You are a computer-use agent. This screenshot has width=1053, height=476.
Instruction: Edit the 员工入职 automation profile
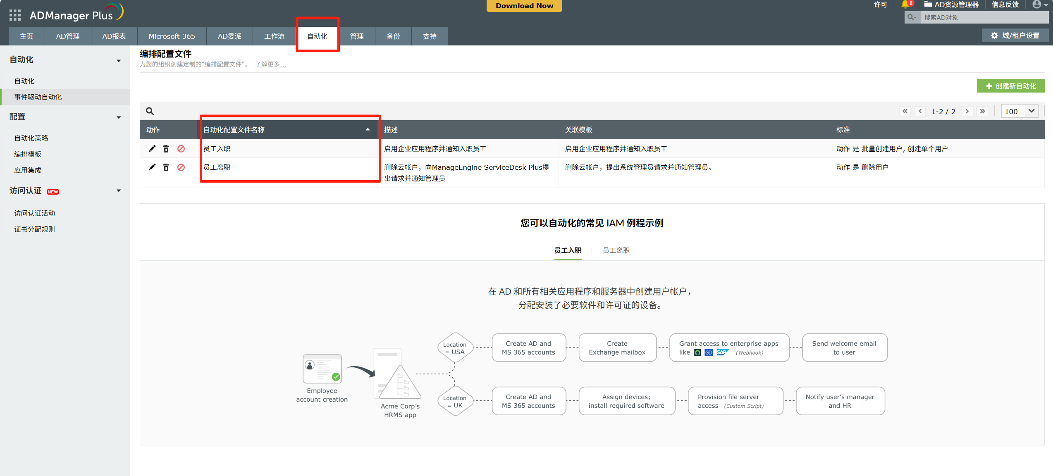point(152,148)
